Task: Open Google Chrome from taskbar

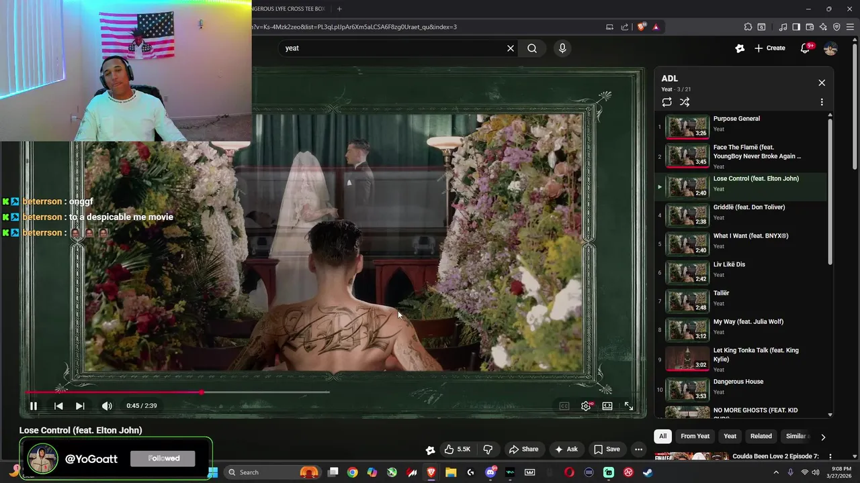Action: [x=352, y=472]
